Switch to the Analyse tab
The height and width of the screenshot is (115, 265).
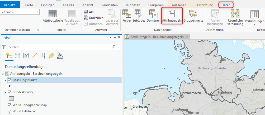(68, 5)
